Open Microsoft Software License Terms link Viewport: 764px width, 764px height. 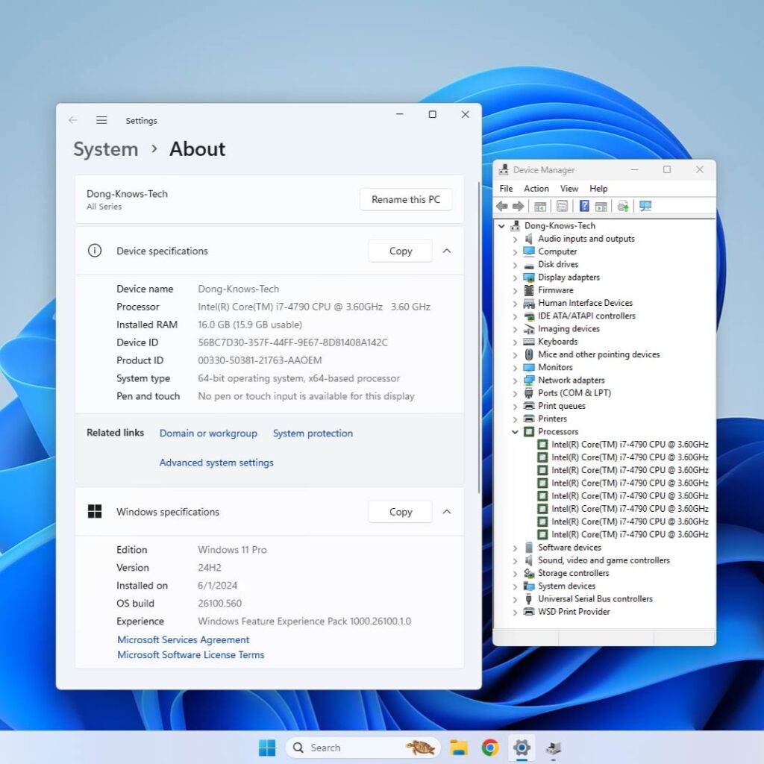click(190, 655)
